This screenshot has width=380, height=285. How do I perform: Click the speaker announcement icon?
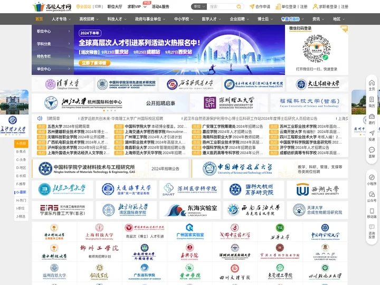[x=40, y=118]
